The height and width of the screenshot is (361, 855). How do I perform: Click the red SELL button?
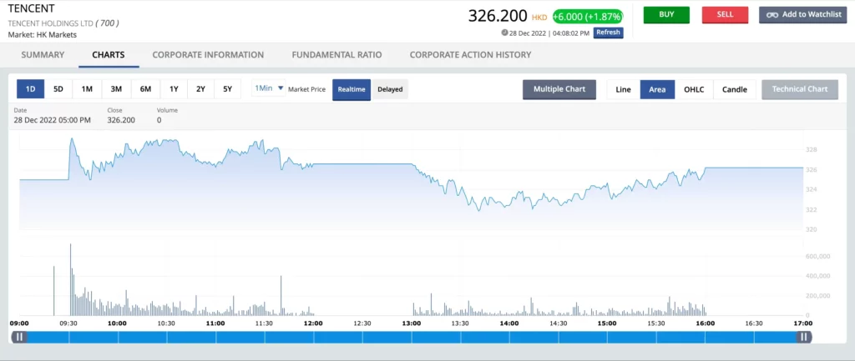pyautogui.click(x=725, y=15)
